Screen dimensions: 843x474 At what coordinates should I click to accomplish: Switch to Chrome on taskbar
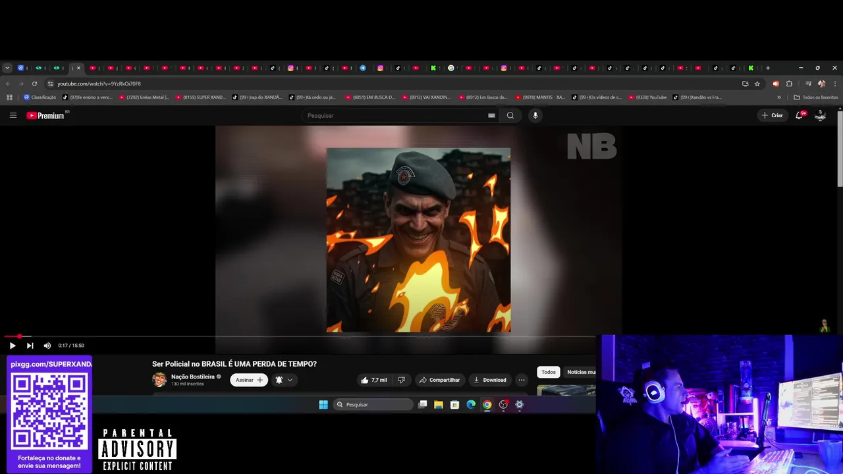487,405
